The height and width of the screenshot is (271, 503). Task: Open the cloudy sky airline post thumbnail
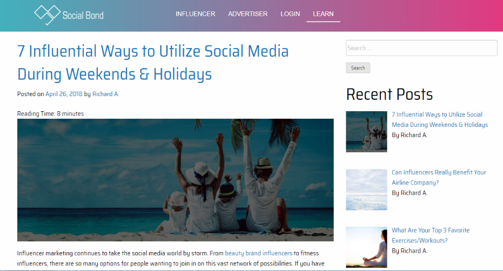[x=366, y=189]
